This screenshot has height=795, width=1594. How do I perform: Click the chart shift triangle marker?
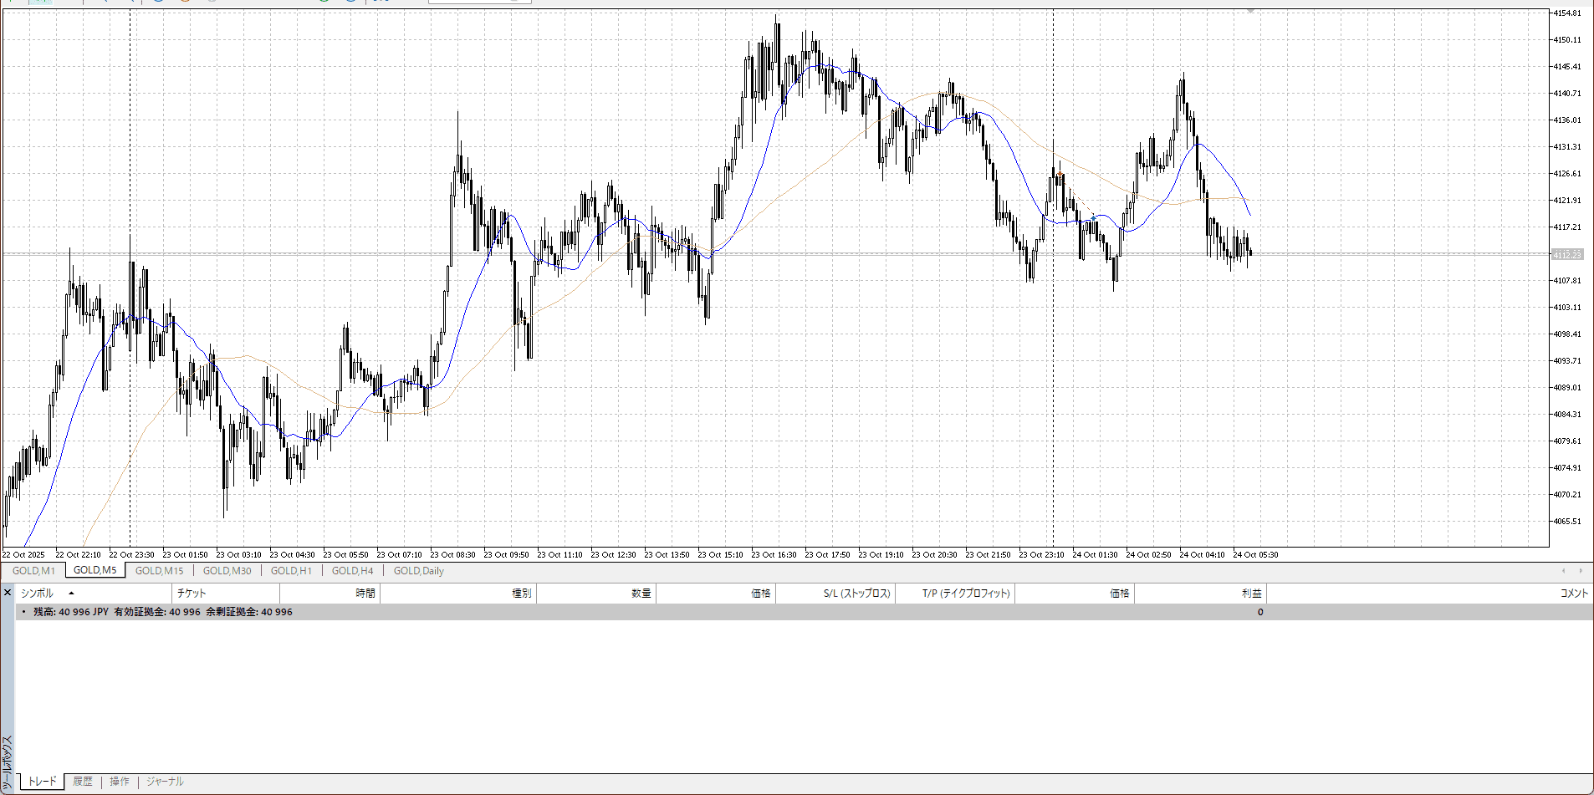(1251, 11)
